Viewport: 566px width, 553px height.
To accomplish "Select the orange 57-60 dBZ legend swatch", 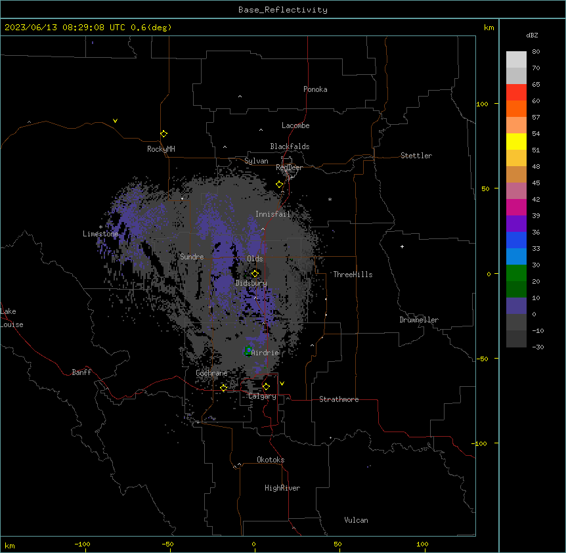I will (516, 108).
